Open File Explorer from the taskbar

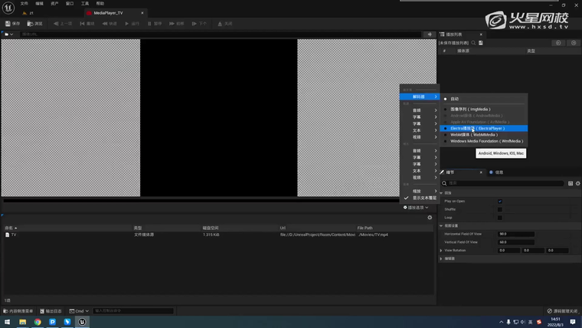coord(23,322)
